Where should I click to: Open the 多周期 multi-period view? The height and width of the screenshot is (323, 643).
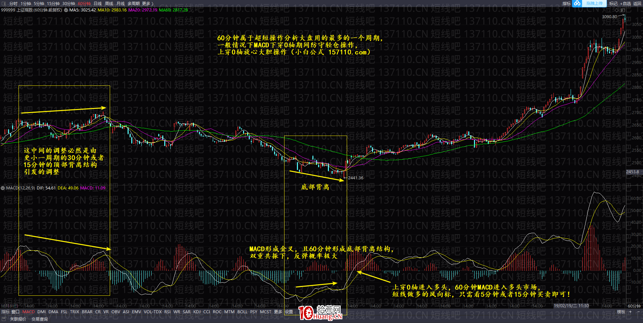pos(133,3)
